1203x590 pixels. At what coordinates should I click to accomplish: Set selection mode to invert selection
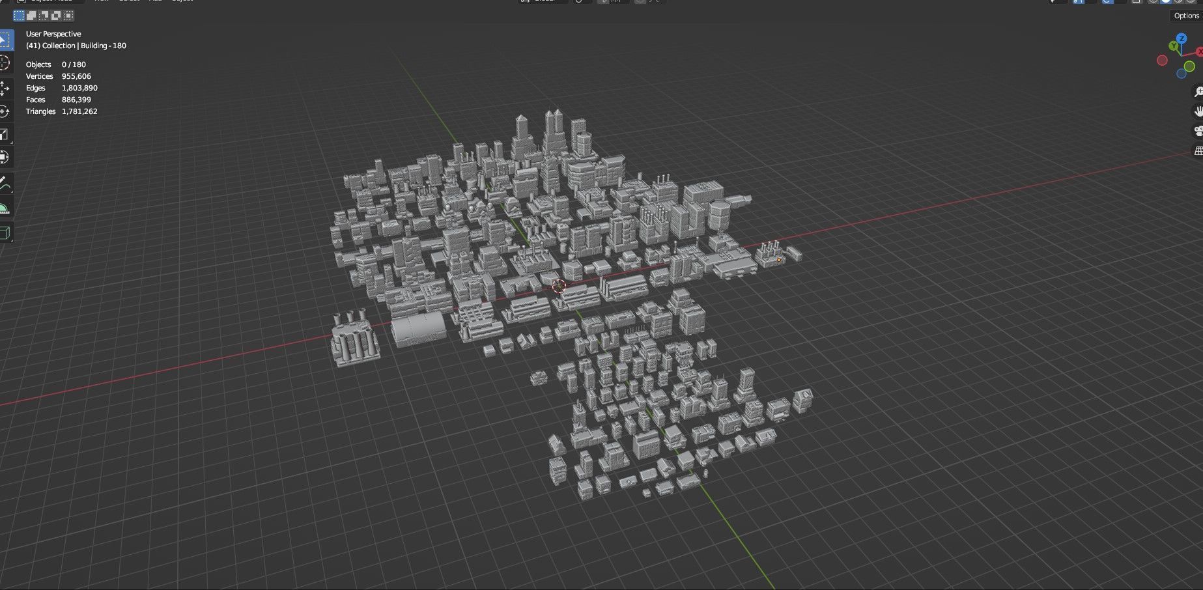pyautogui.click(x=56, y=15)
